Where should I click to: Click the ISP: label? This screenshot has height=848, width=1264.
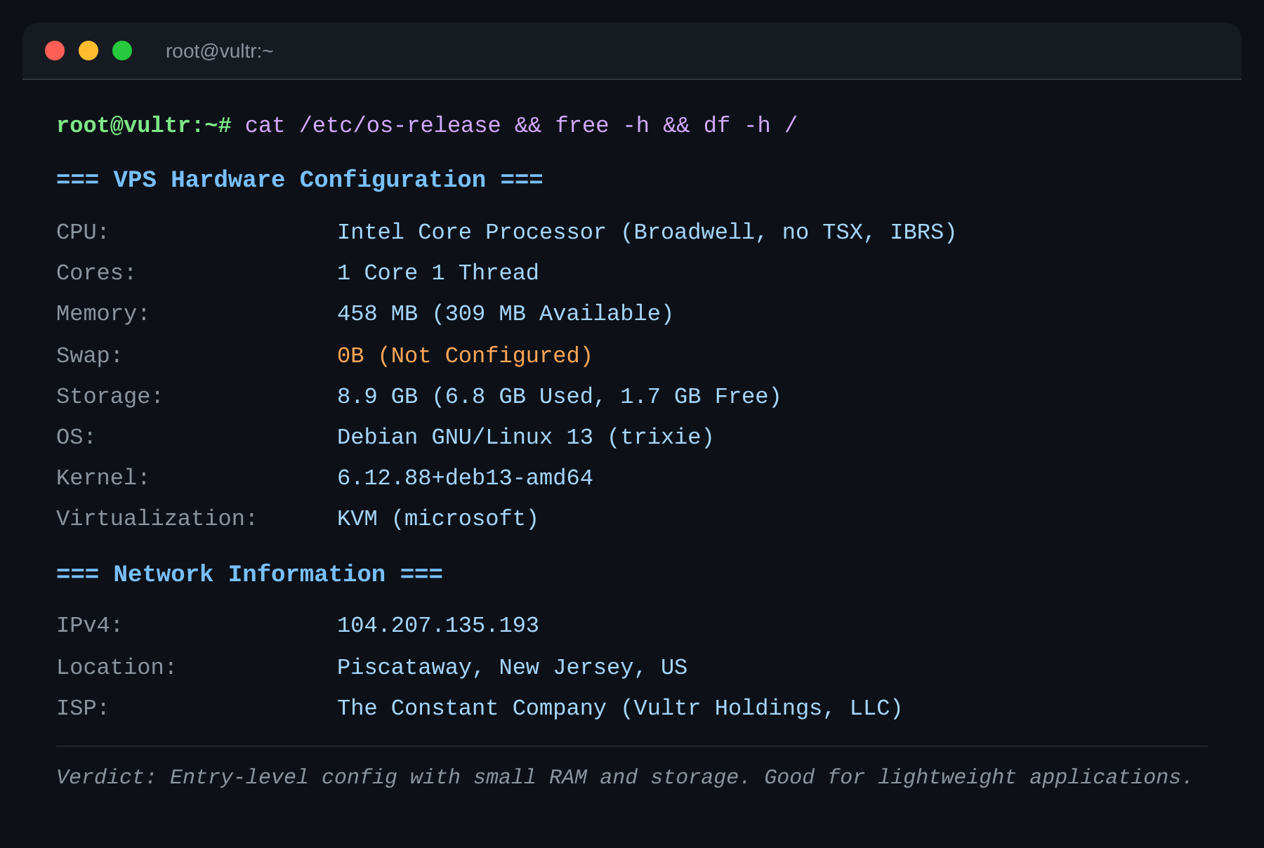tap(82, 708)
